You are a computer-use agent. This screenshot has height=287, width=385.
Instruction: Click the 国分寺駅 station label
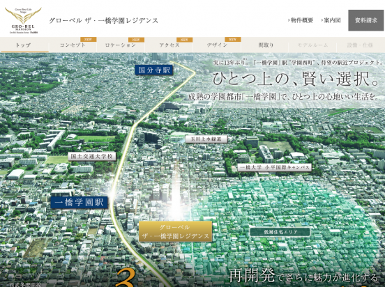pos(154,70)
